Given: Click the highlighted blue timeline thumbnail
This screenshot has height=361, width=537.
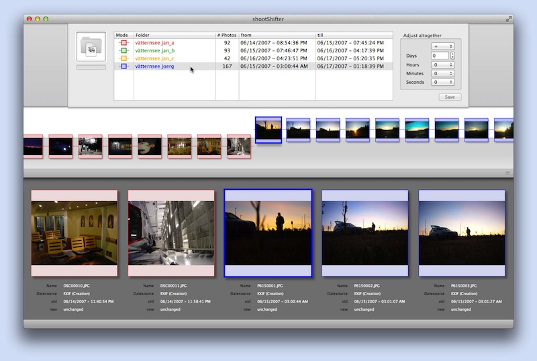Looking at the screenshot, I should coord(268,130).
